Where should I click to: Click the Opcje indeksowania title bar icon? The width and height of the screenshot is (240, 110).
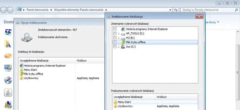18,23
